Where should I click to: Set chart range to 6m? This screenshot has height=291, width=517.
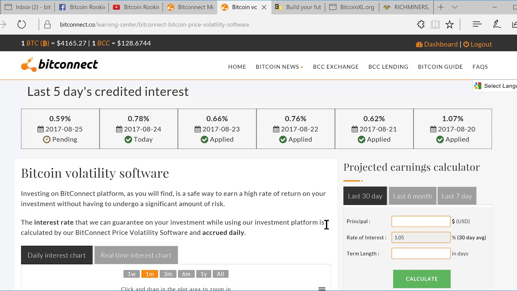tap(186, 274)
